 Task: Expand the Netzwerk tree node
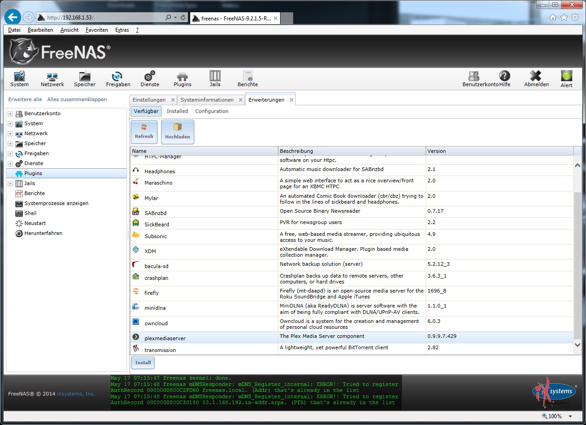click(x=10, y=133)
